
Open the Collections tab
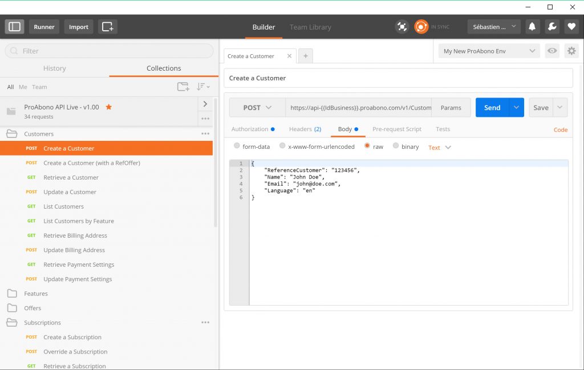pos(164,68)
